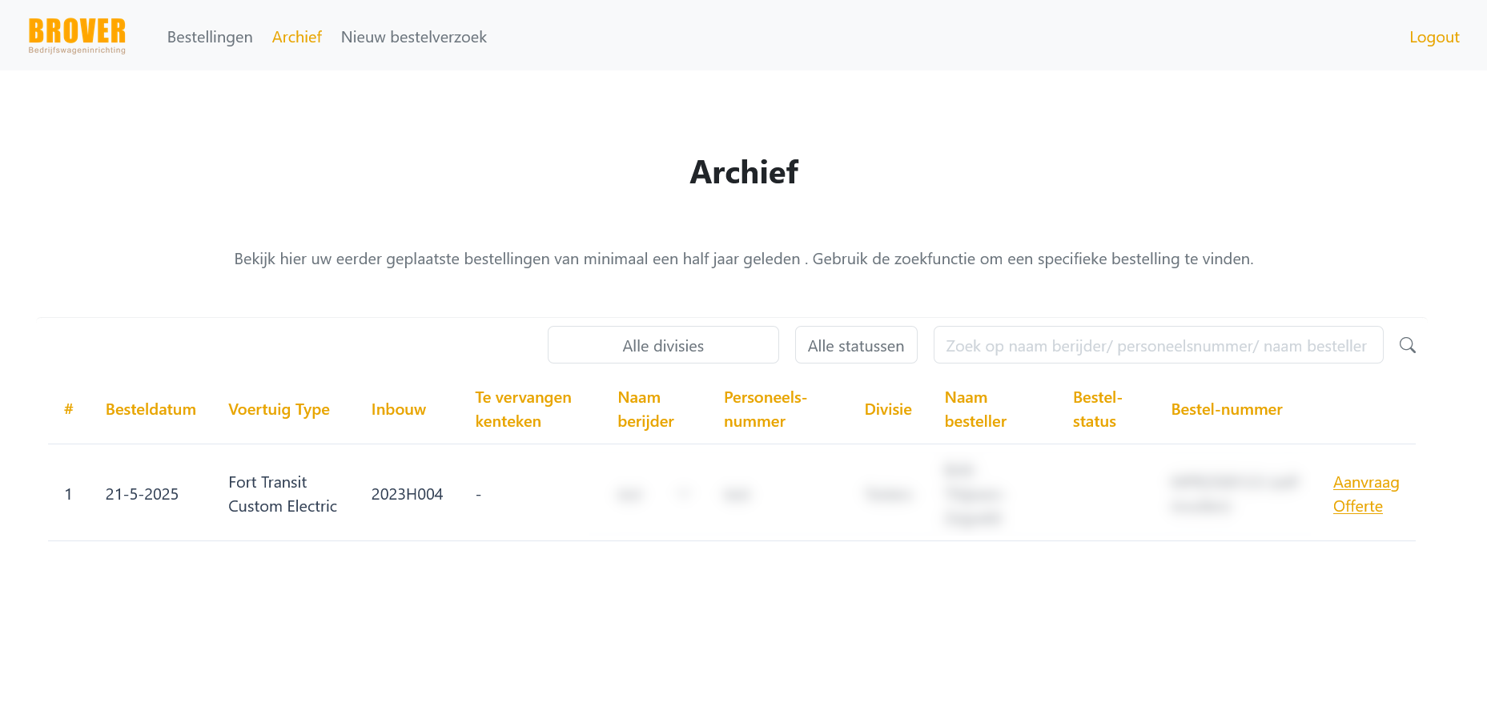Click the BROVER logo
The height and width of the screenshot is (703, 1487).
click(77, 36)
